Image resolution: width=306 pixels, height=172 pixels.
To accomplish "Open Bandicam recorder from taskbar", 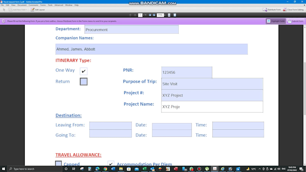I will (x=199, y=169).
